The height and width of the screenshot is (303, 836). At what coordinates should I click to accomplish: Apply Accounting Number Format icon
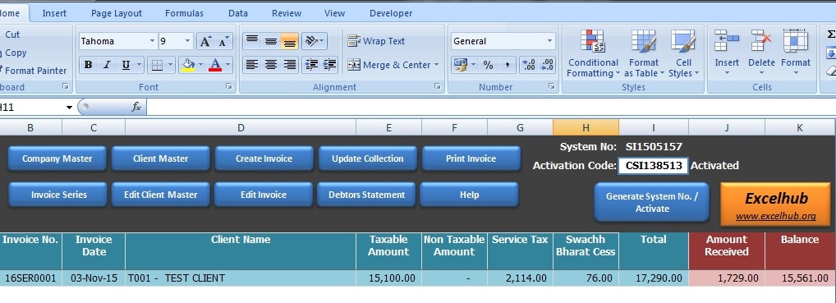(x=460, y=65)
